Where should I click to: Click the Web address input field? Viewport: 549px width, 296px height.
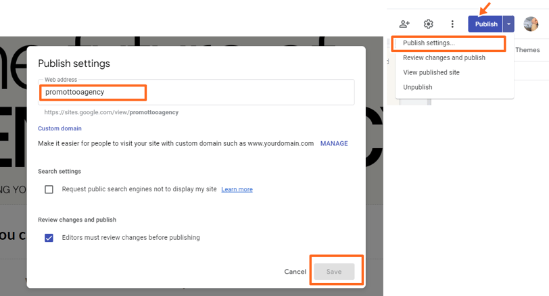pyautogui.click(x=196, y=92)
